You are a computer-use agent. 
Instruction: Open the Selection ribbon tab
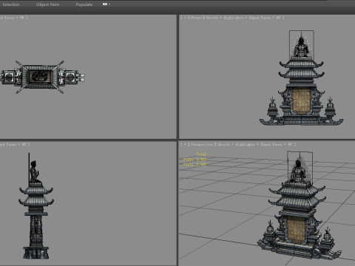[11, 4]
